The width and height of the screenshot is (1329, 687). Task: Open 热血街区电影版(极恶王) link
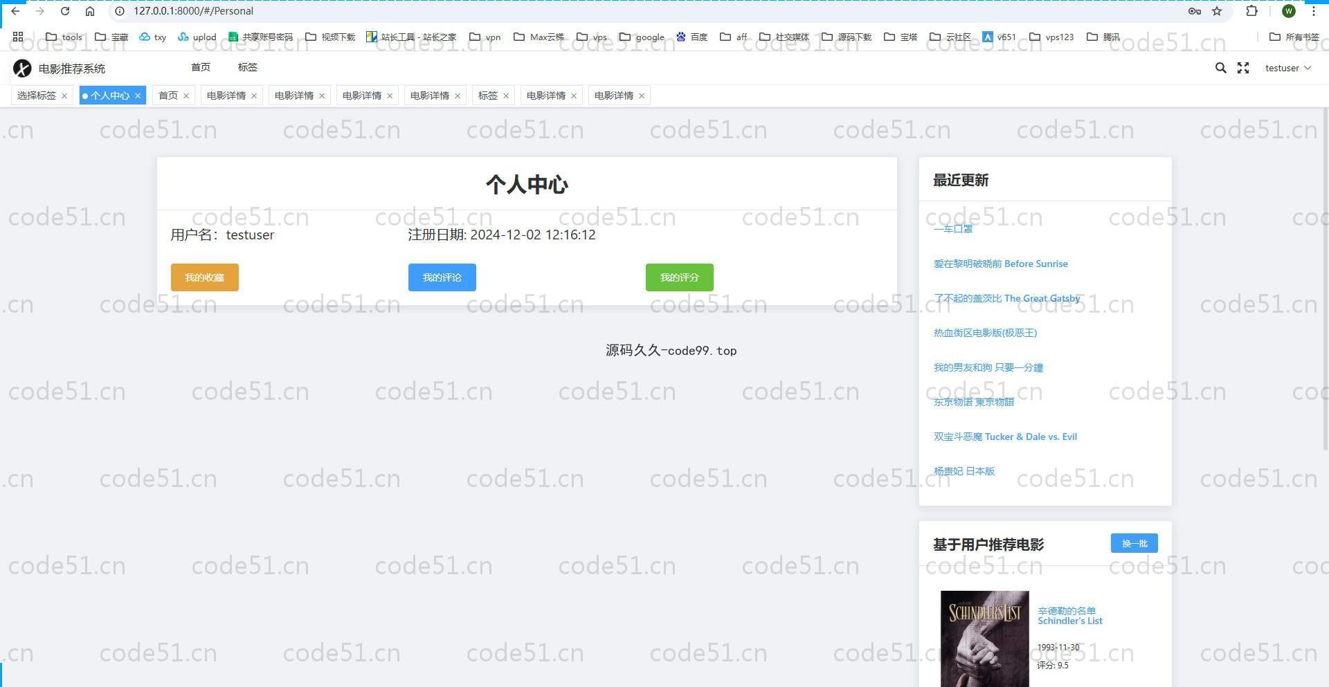coord(985,333)
